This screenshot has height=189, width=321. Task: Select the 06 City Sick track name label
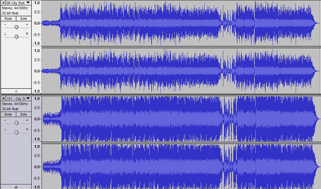(x=16, y=3)
